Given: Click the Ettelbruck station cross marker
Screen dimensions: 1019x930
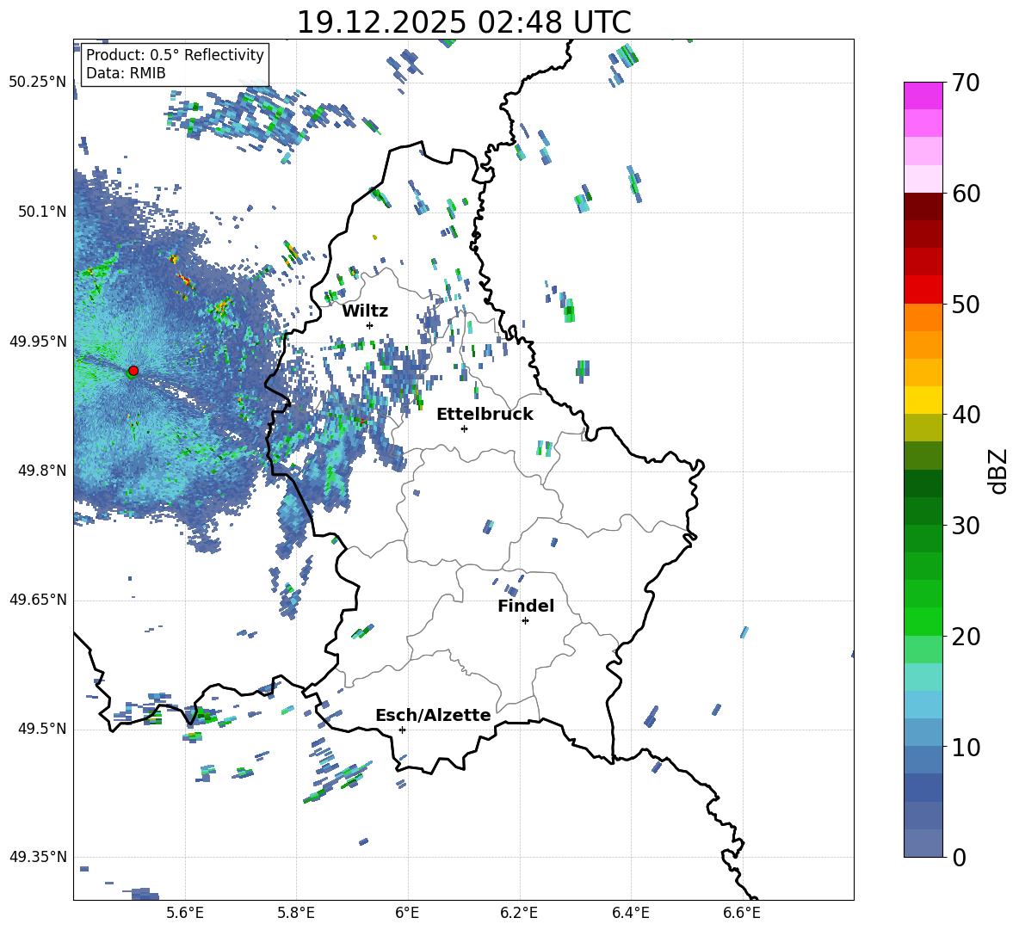Looking at the screenshot, I should click(x=464, y=428).
